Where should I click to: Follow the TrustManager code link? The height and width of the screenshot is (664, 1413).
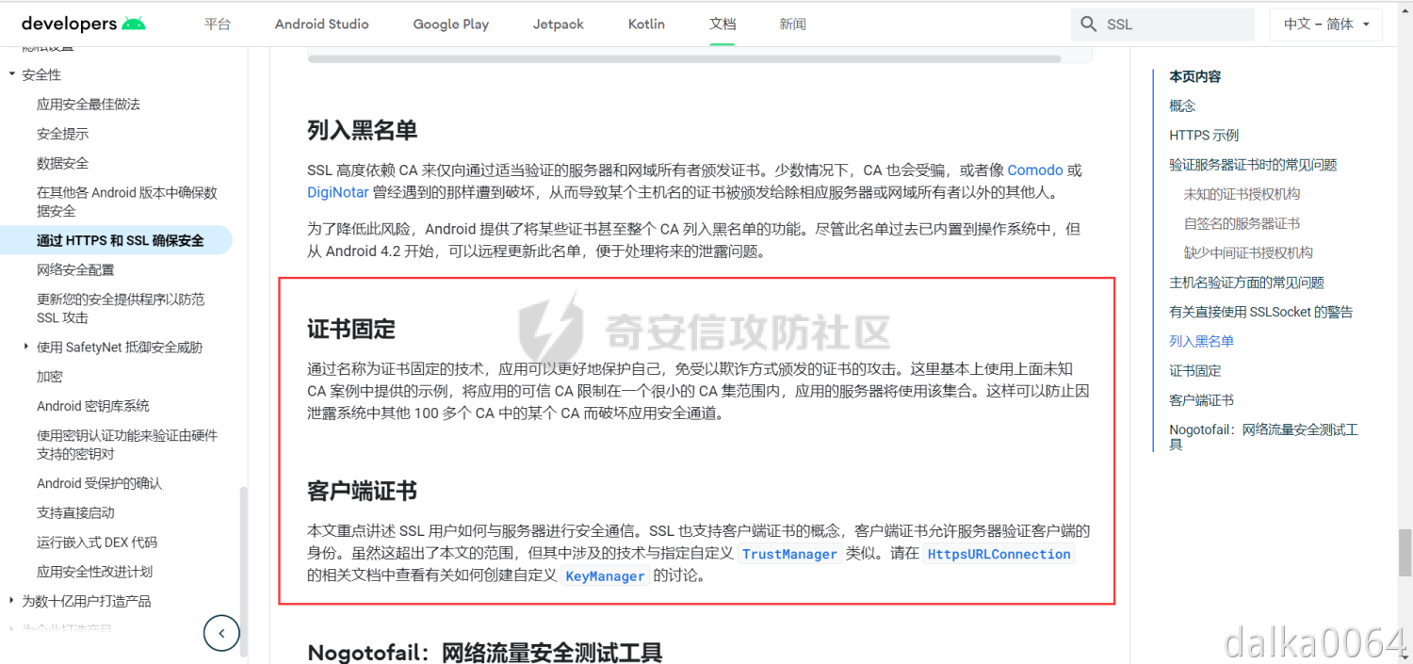[789, 554]
